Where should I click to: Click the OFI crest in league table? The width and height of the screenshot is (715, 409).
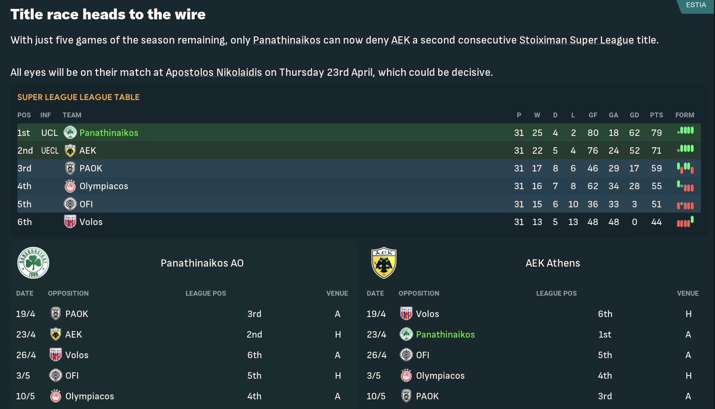coord(70,204)
